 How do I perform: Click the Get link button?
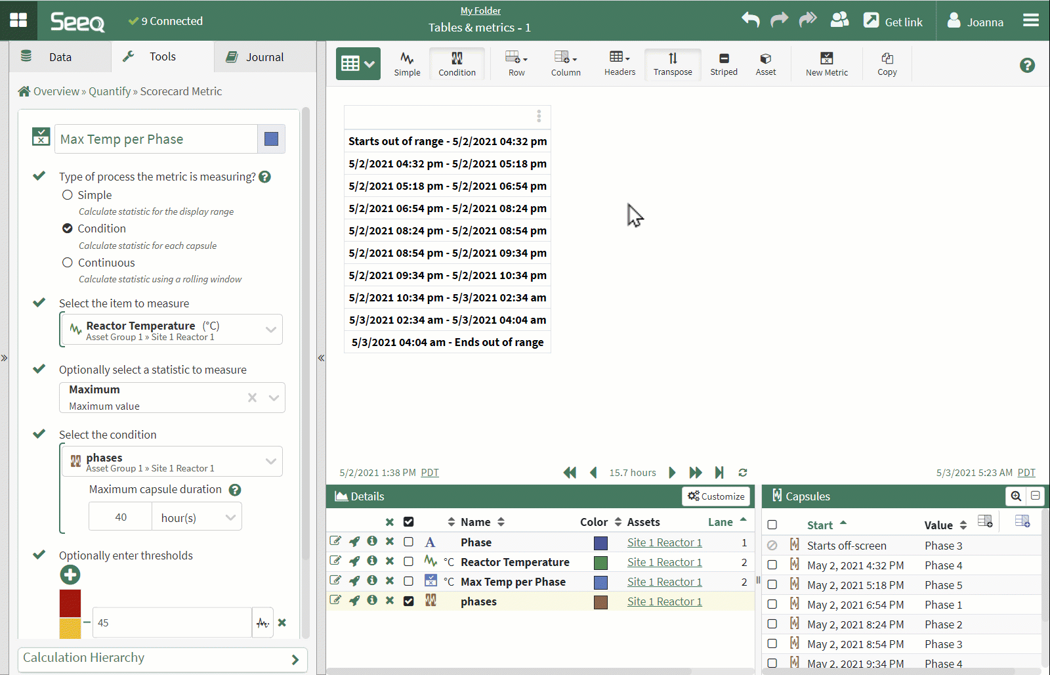[893, 22]
